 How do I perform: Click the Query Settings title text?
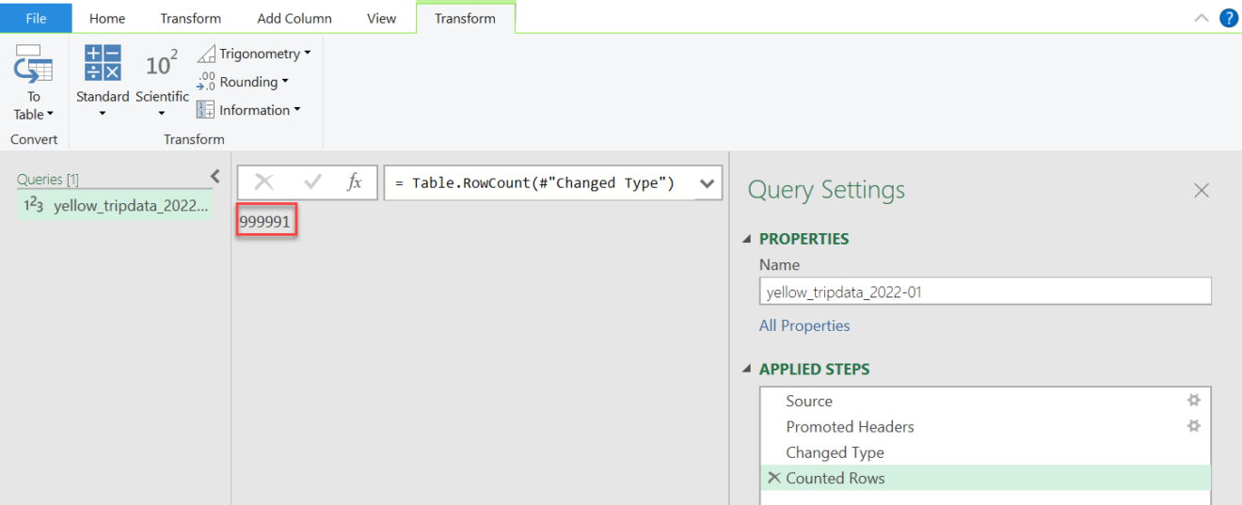[826, 190]
